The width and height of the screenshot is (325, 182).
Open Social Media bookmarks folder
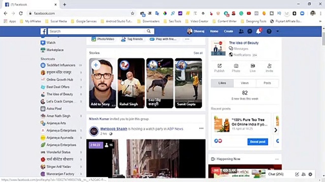[56, 21]
